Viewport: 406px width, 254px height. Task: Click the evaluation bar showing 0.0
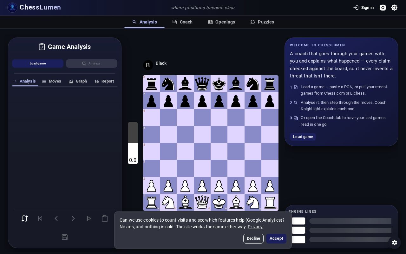tap(133, 143)
